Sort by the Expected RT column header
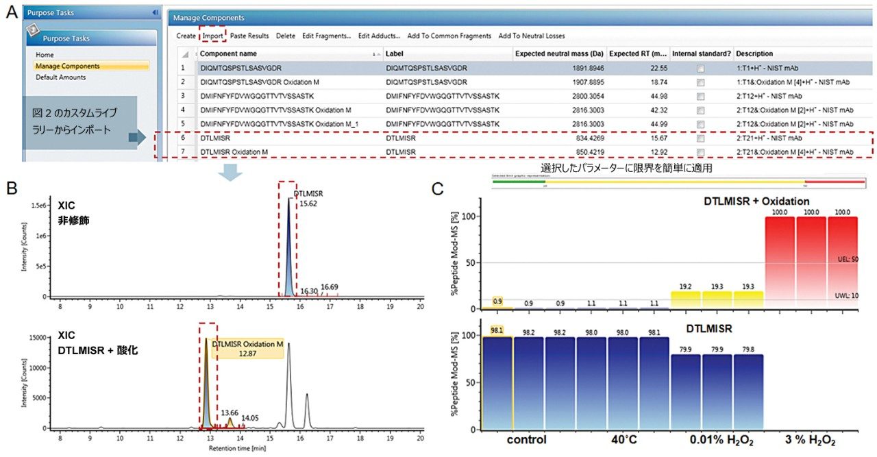The image size is (877, 457). point(637,54)
